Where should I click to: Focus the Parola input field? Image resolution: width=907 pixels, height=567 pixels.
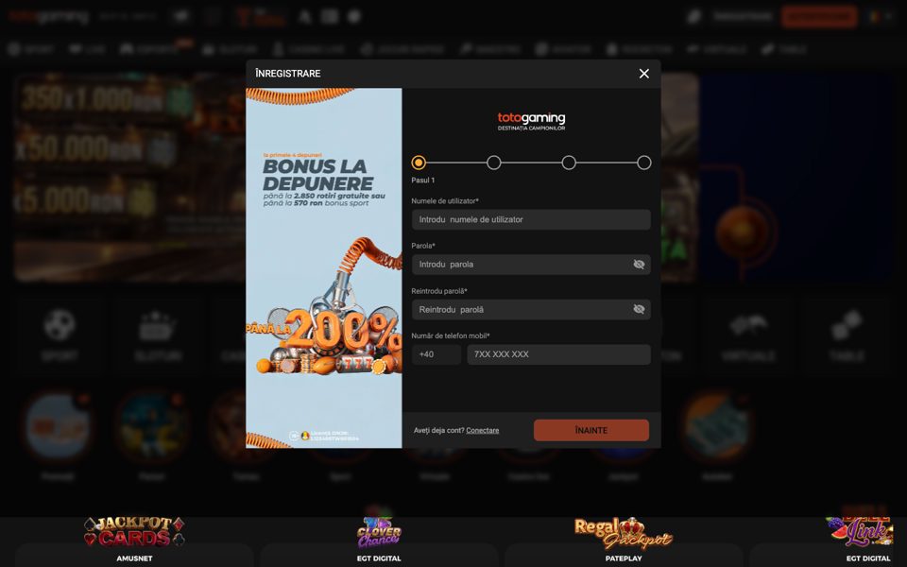coord(531,265)
